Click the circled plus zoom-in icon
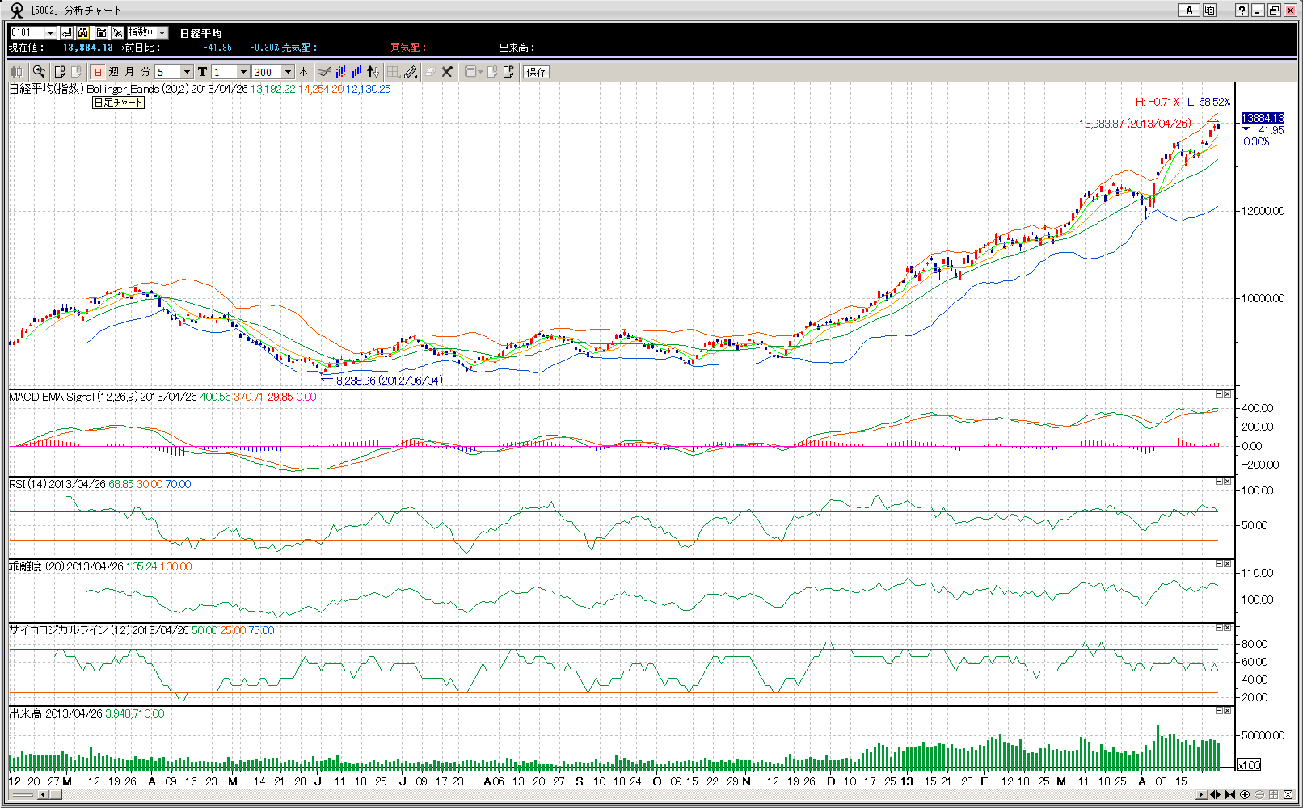This screenshot has height=808, width=1303. (1245, 795)
